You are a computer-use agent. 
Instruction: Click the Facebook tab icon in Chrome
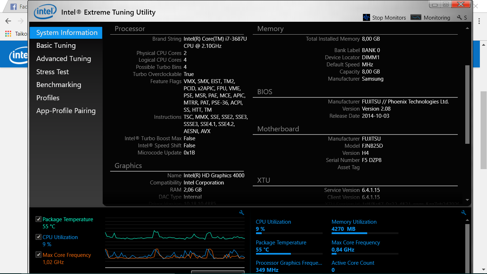(x=14, y=6)
